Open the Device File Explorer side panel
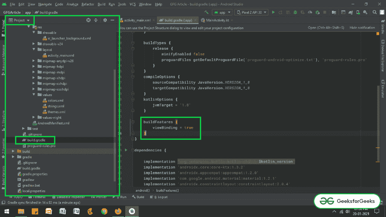Screen dimensions: 386x217 pos(383,56)
